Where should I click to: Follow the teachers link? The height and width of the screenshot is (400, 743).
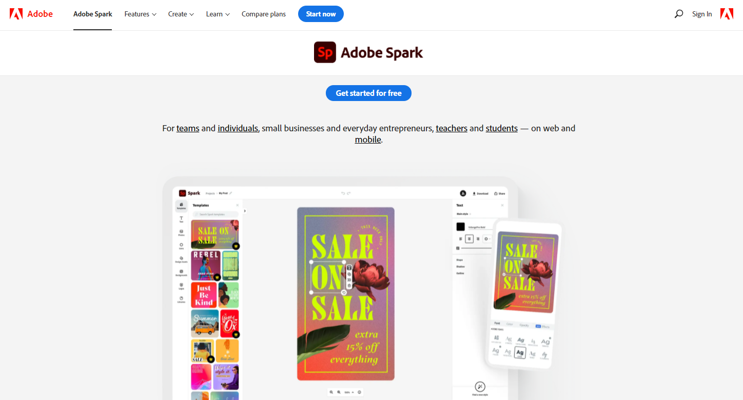[x=452, y=128]
